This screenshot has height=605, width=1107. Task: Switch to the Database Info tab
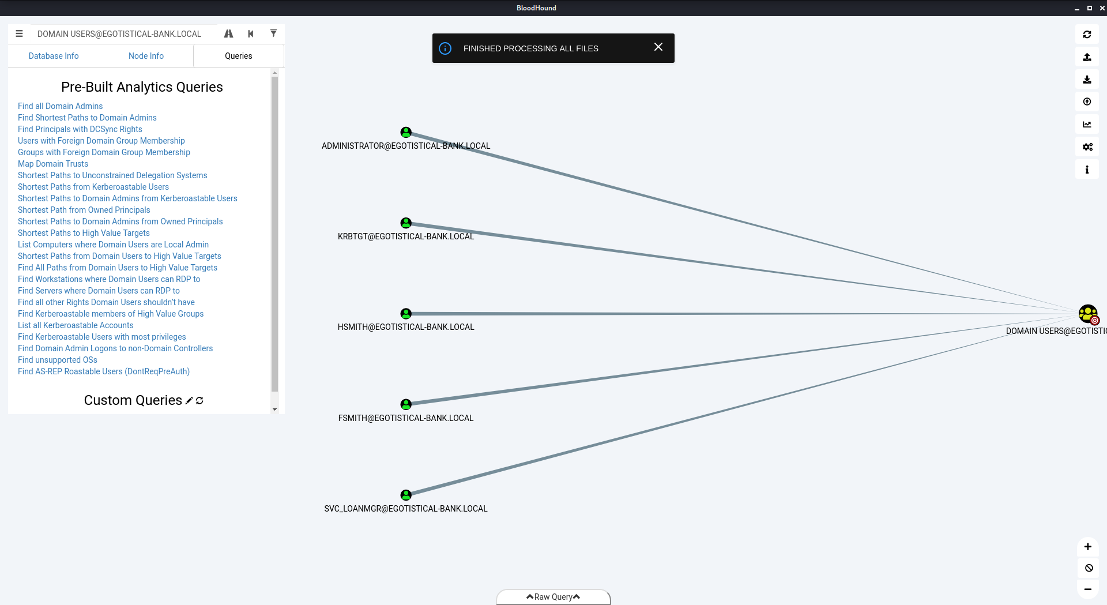tap(54, 56)
